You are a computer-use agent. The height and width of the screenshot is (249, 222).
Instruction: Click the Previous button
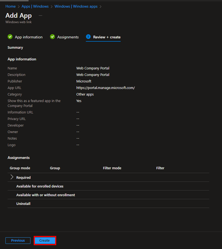tap(18, 241)
